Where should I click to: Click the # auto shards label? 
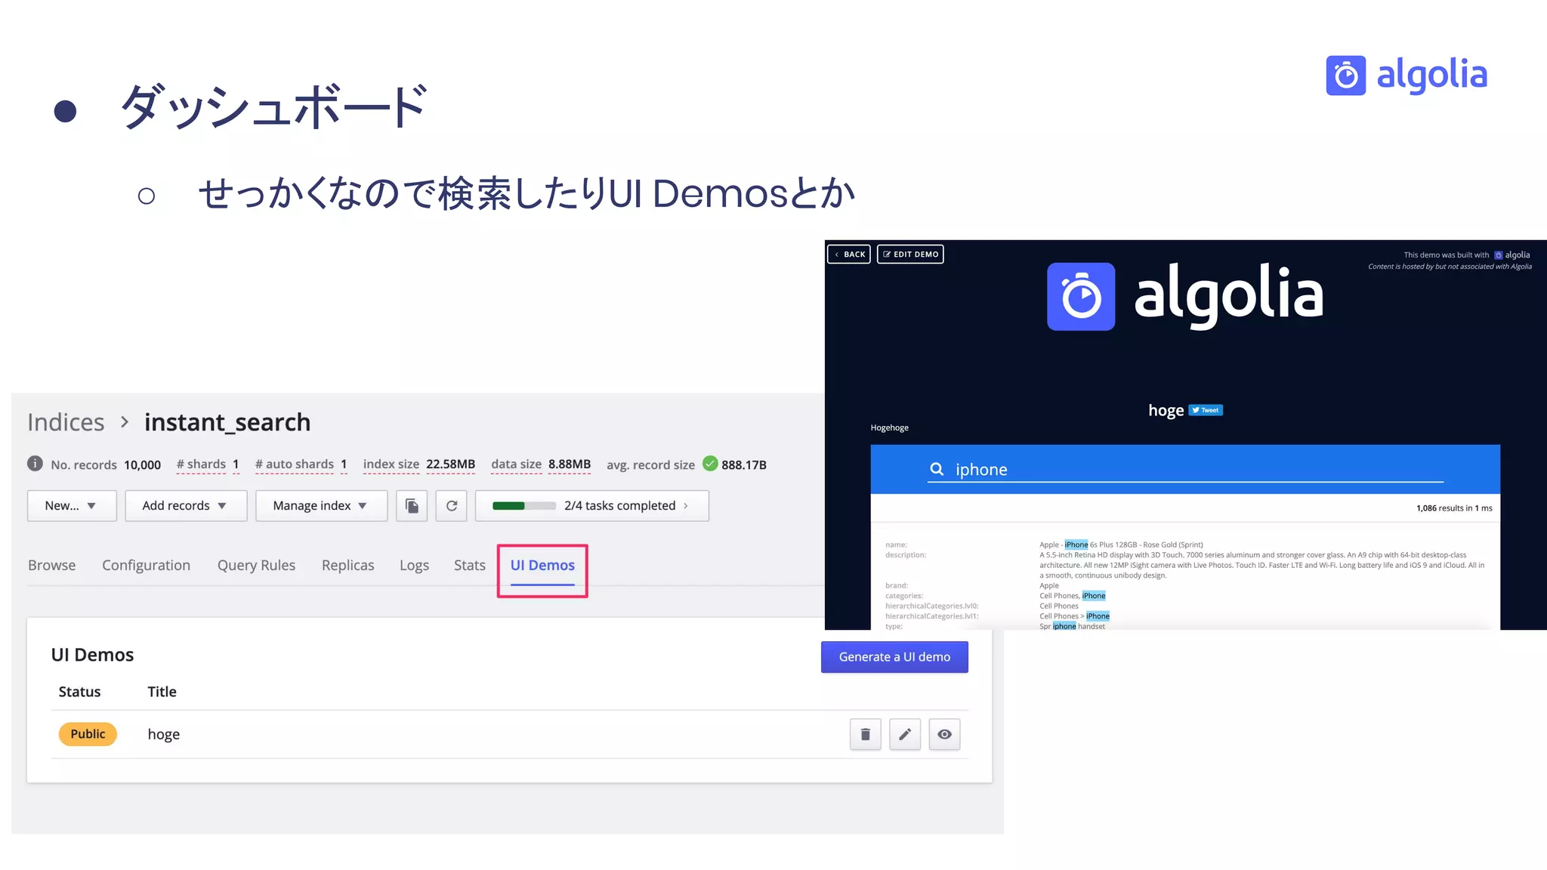click(295, 464)
